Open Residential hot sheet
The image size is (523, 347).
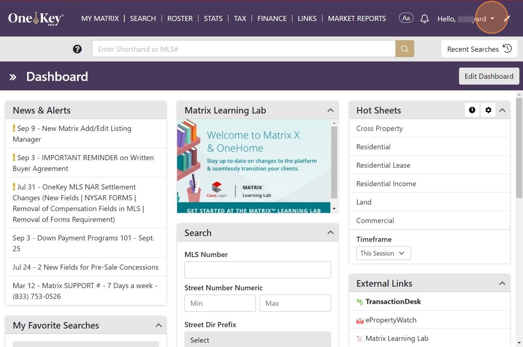pos(429,147)
